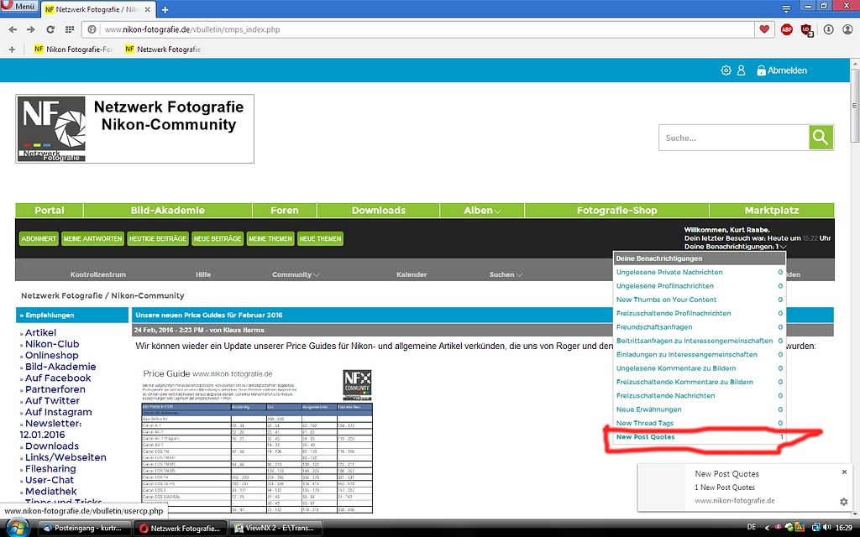Focus the Suche... search field
This screenshot has width=860, height=537.
pyautogui.click(x=734, y=138)
